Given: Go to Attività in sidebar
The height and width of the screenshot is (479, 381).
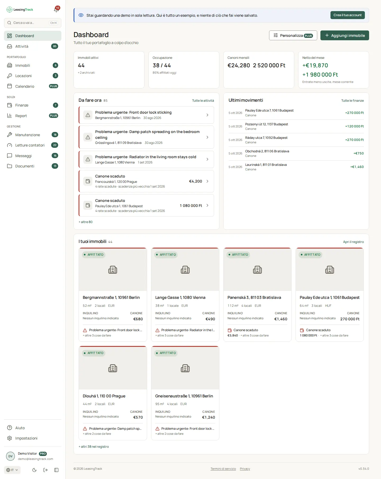Looking at the screenshot, I should [x=33, y=46].
